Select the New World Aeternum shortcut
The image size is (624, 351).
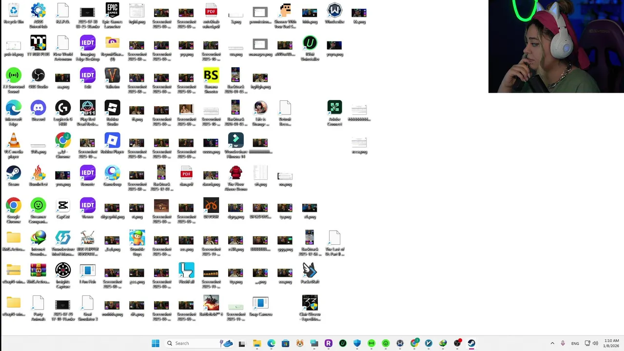63,48
